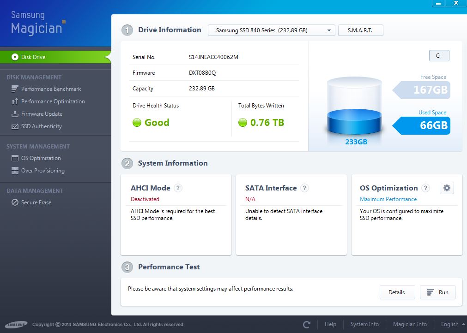This screenshot has height=333, width=467.
Task: Click the 0.76 TB written value
Action: coord(267,123)
